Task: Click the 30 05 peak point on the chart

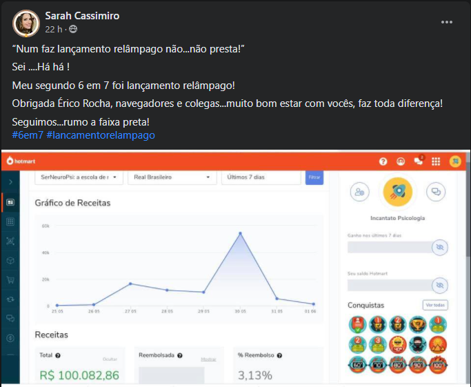Action: click(x=240, y=233)
